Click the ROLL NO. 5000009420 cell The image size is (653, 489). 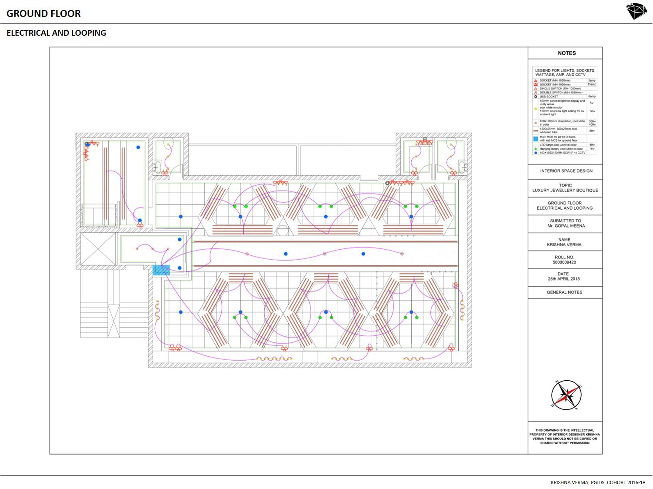point(564,260)
